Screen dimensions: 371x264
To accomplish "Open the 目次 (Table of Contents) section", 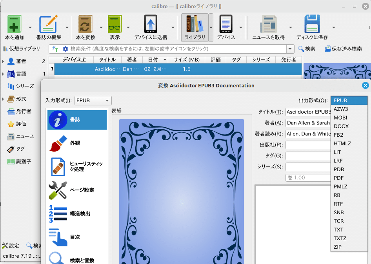I will tap(76, 237).
